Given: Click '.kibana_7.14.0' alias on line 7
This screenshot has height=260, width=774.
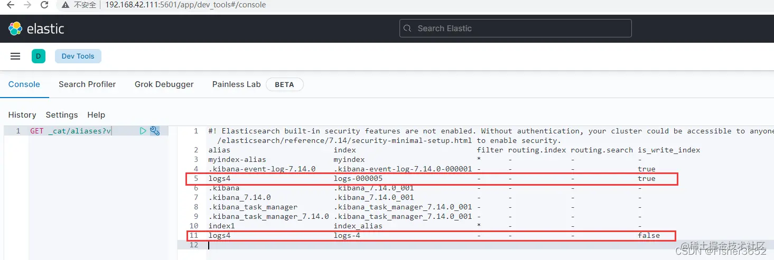Looking at the screenshot, I should coord(239,197).
